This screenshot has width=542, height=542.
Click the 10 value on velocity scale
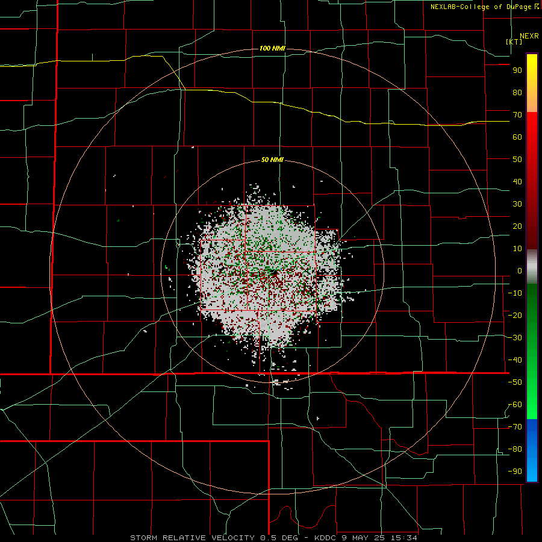[x=517, y=249]
